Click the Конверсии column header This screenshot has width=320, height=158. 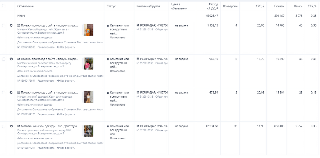[230, 6]
